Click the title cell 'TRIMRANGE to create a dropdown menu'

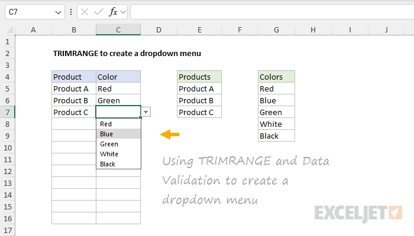[127, 54]
